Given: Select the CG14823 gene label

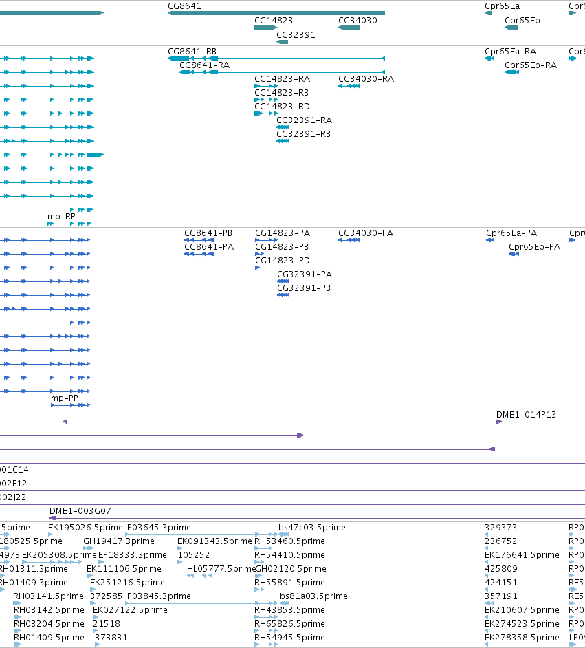Looking at the screenshot, I should click(274, 21).
